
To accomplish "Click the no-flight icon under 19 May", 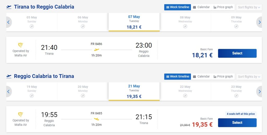I will point(32,96).
